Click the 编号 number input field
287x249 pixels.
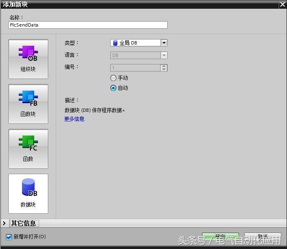pos(135,68)
